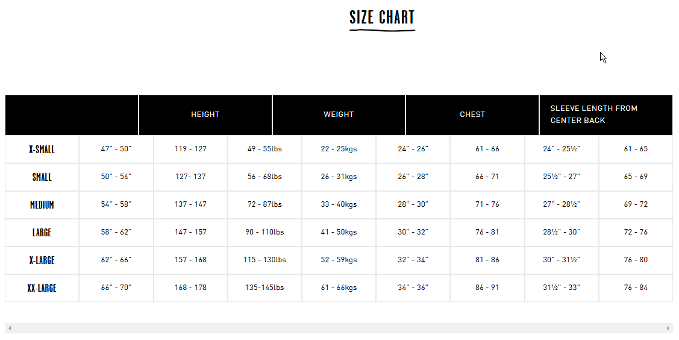The width and height of the screenshot is (679, 340).
Task: Select the X-SMALL row label
Action: 42,150
